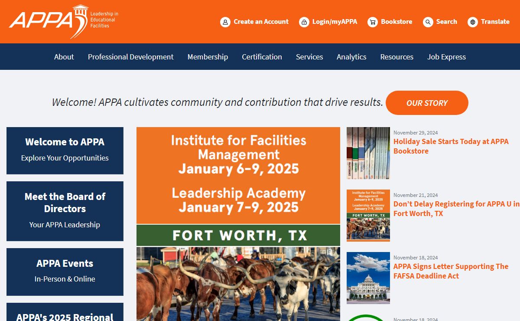Click the longhorn cattle photo

pos(238,284)
